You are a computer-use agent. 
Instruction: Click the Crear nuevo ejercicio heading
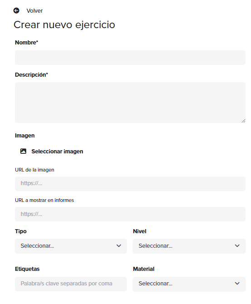tap(64, 25)
